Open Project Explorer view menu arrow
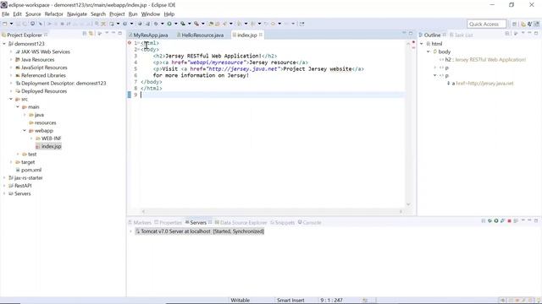The height and width of the screenshot is (304, 542). click(107, 34)
